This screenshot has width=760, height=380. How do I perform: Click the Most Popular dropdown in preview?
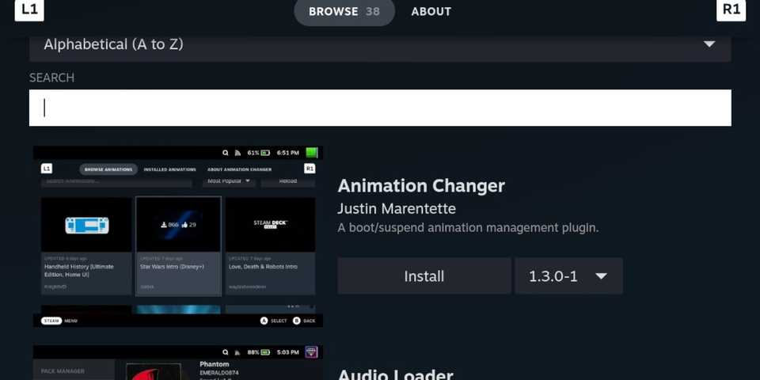pos(230,181)
